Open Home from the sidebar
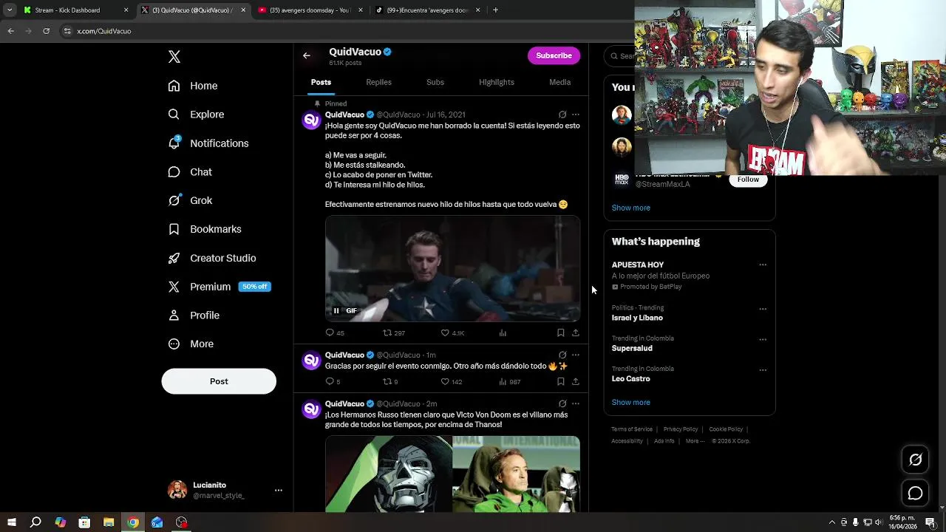 (x=193, y=86)
